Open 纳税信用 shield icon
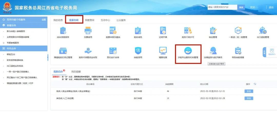Image resolution: width=277 pixels, height=130 pixels. (x=138, y=51)
